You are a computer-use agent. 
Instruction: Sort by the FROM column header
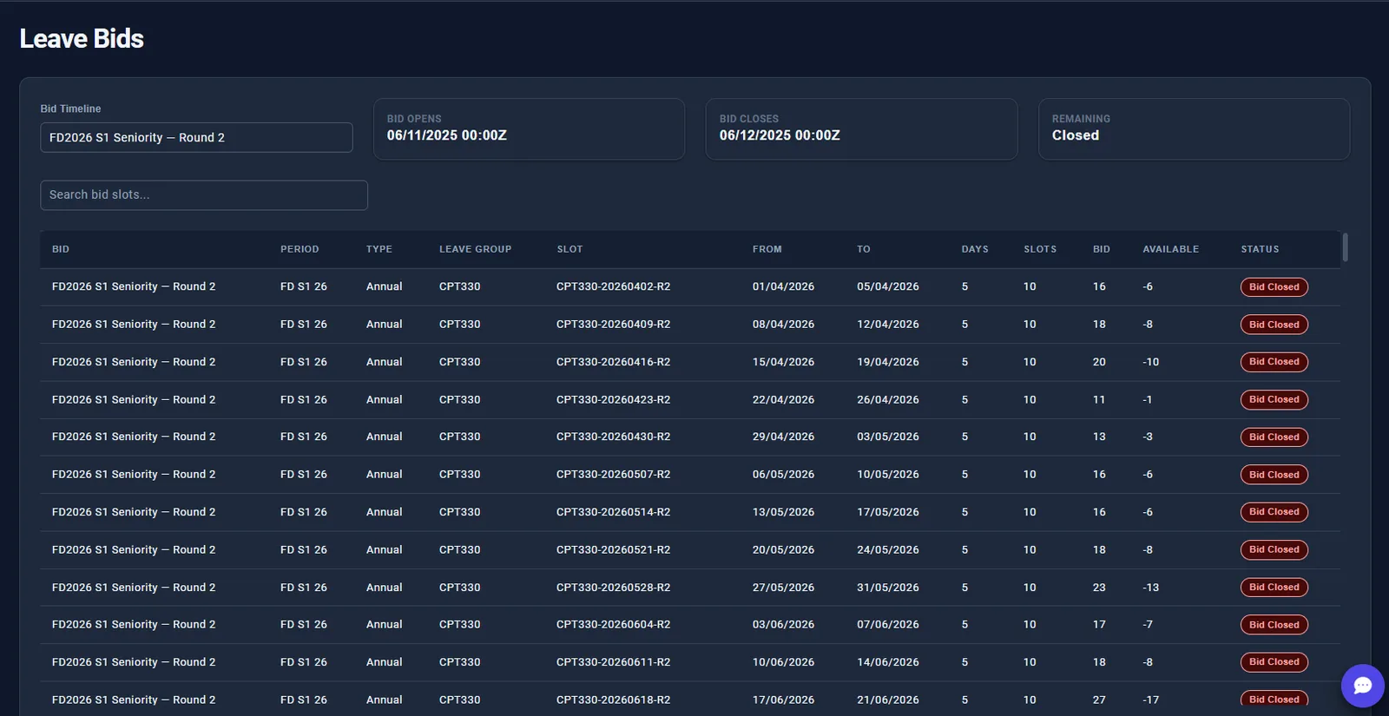coord(767,249)
